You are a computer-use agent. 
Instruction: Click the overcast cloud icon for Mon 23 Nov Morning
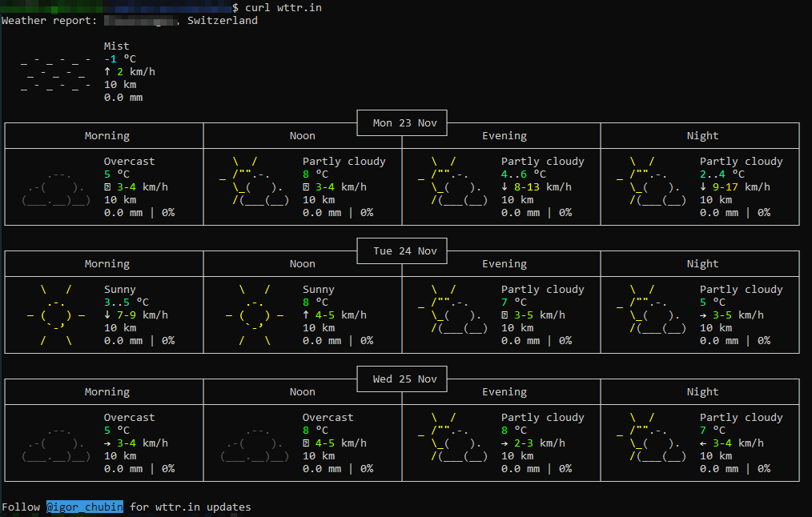56,187
